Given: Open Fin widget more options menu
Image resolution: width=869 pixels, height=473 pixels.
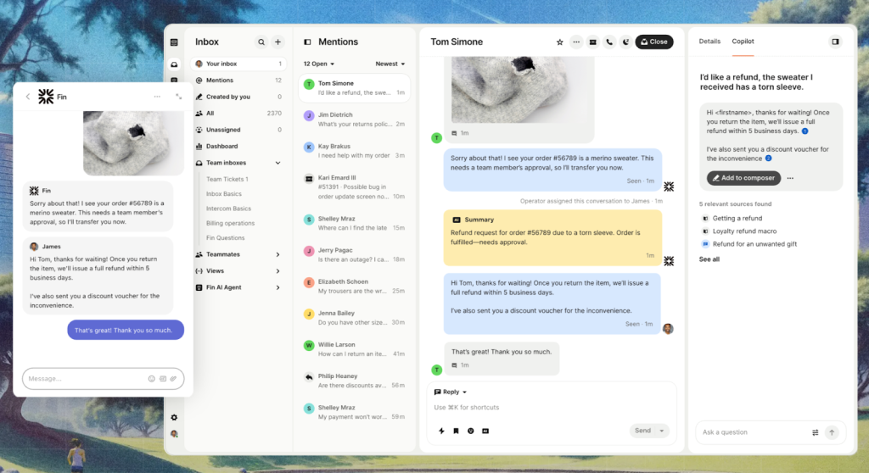Looking at the screenshot, I should pyautogui.click(x=157, y=97).
